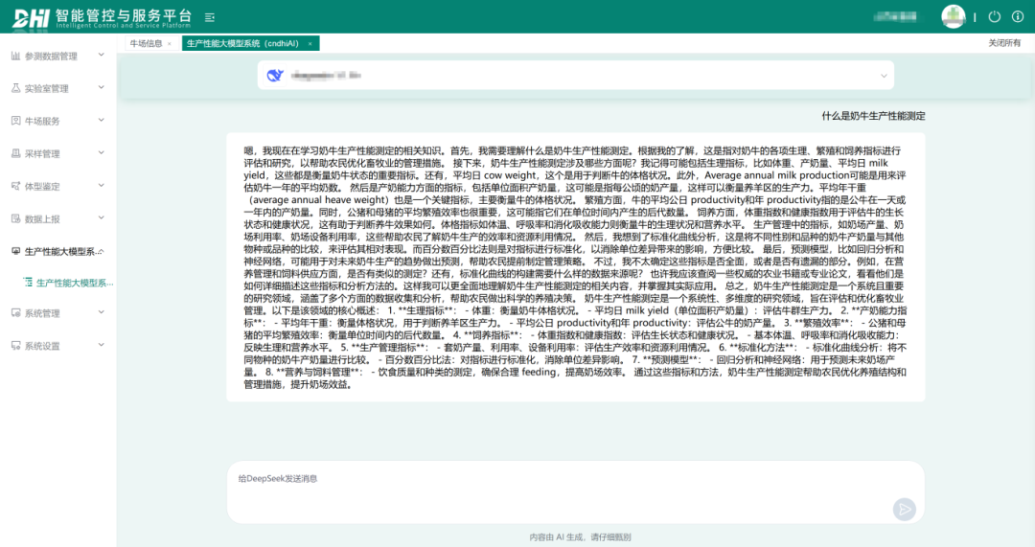The height and width of the screenshot is (547, 1035).
Task: Close the 牛场信息 tab via its x
Action: (x=170, y=43)
